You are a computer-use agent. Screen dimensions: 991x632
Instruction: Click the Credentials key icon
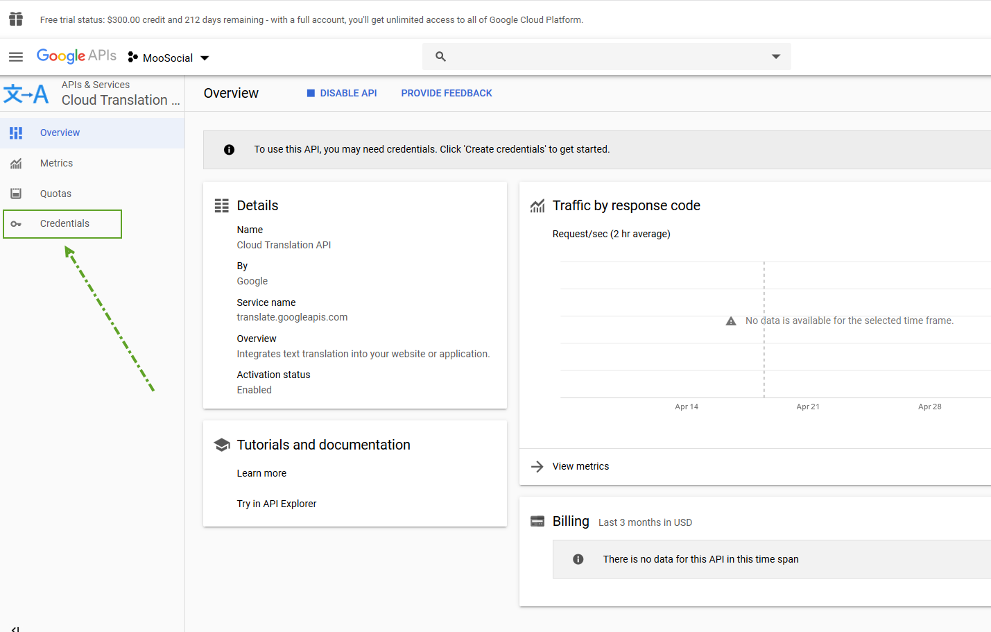[16, 224]
